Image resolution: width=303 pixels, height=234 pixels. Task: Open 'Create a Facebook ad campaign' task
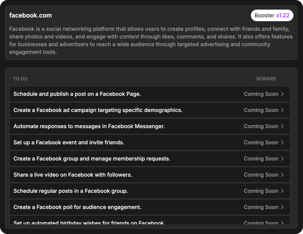(150, 110)
